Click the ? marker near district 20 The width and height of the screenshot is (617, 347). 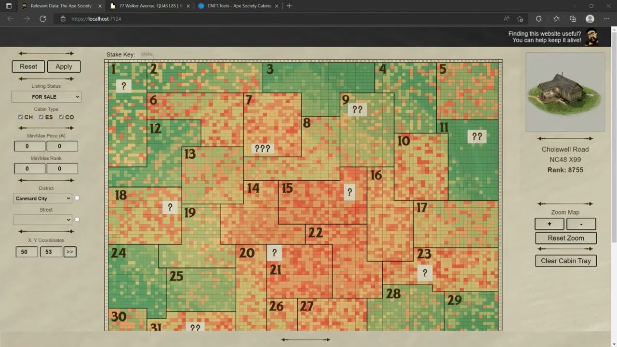[x=274, y=253]
